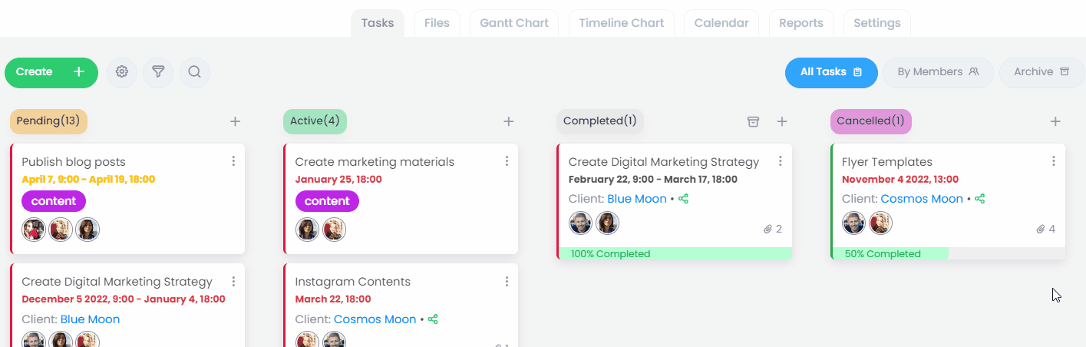
Task: Click the filter funnel icon
Action: coord(158,72)
